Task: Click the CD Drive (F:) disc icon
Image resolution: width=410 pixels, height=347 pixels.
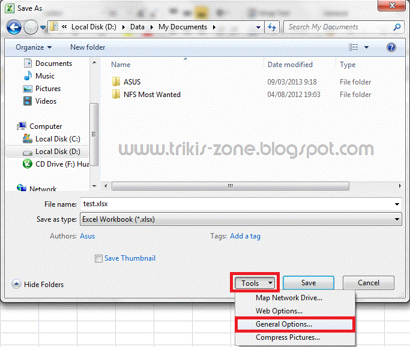Action: point(27,164)
